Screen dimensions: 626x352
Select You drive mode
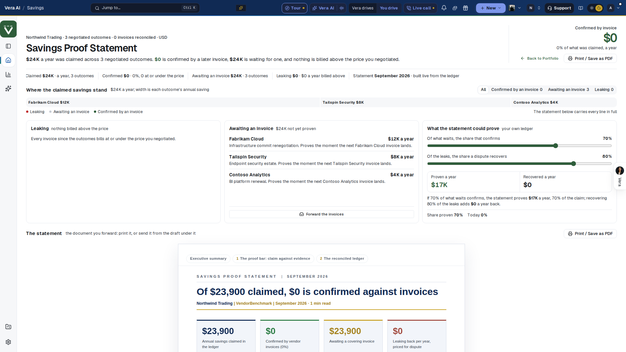[x=389, y=8]
